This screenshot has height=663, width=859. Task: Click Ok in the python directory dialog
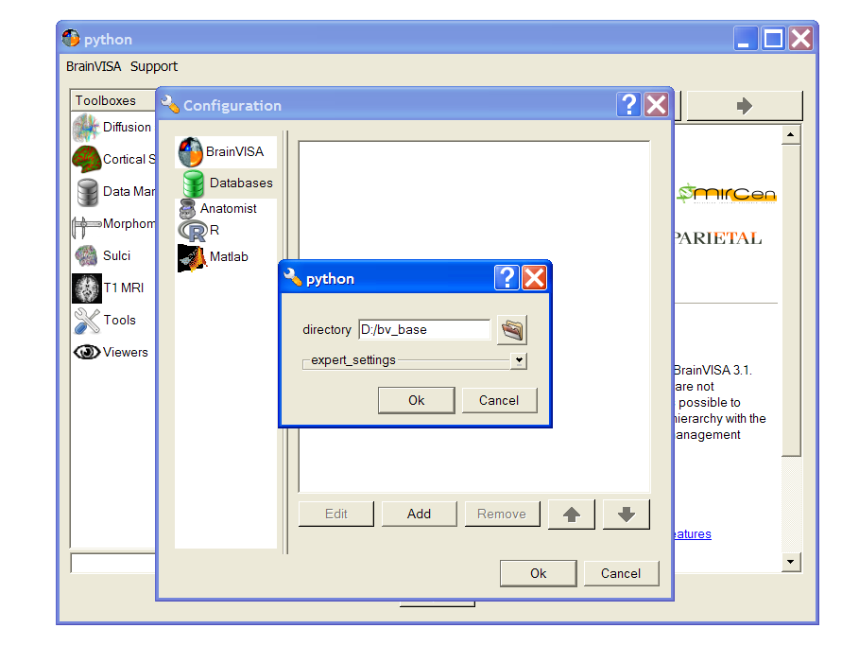[x=416, y=399]
